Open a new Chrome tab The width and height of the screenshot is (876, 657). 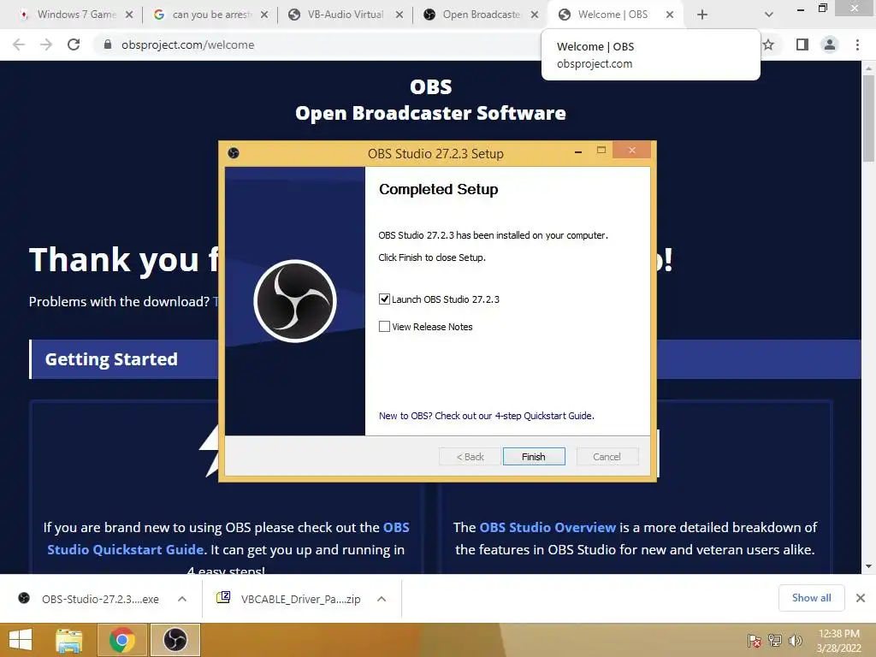702,15
